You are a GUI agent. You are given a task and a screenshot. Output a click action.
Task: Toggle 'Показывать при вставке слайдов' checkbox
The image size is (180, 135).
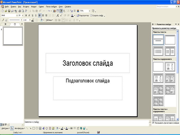click(x=153, y=123)
